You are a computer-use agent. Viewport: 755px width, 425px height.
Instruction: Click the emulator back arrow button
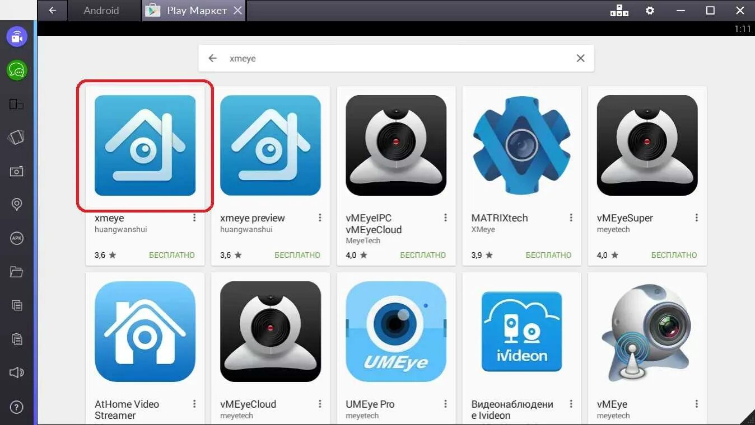pyautogui.click(x=53, y=11)
